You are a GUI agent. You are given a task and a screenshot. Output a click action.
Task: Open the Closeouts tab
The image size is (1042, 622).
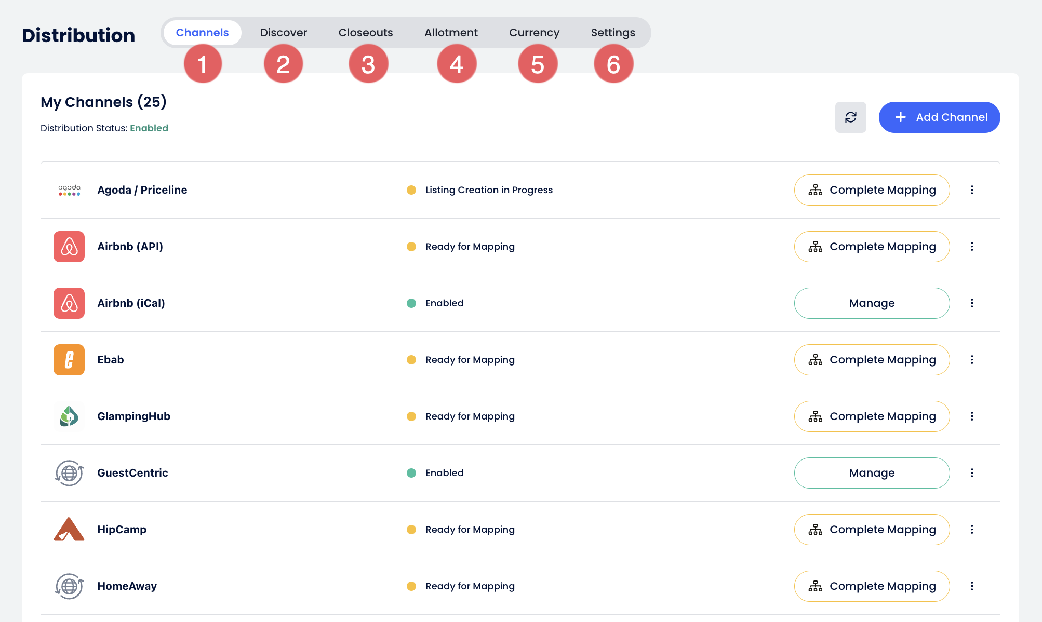[x=366, y=33]
